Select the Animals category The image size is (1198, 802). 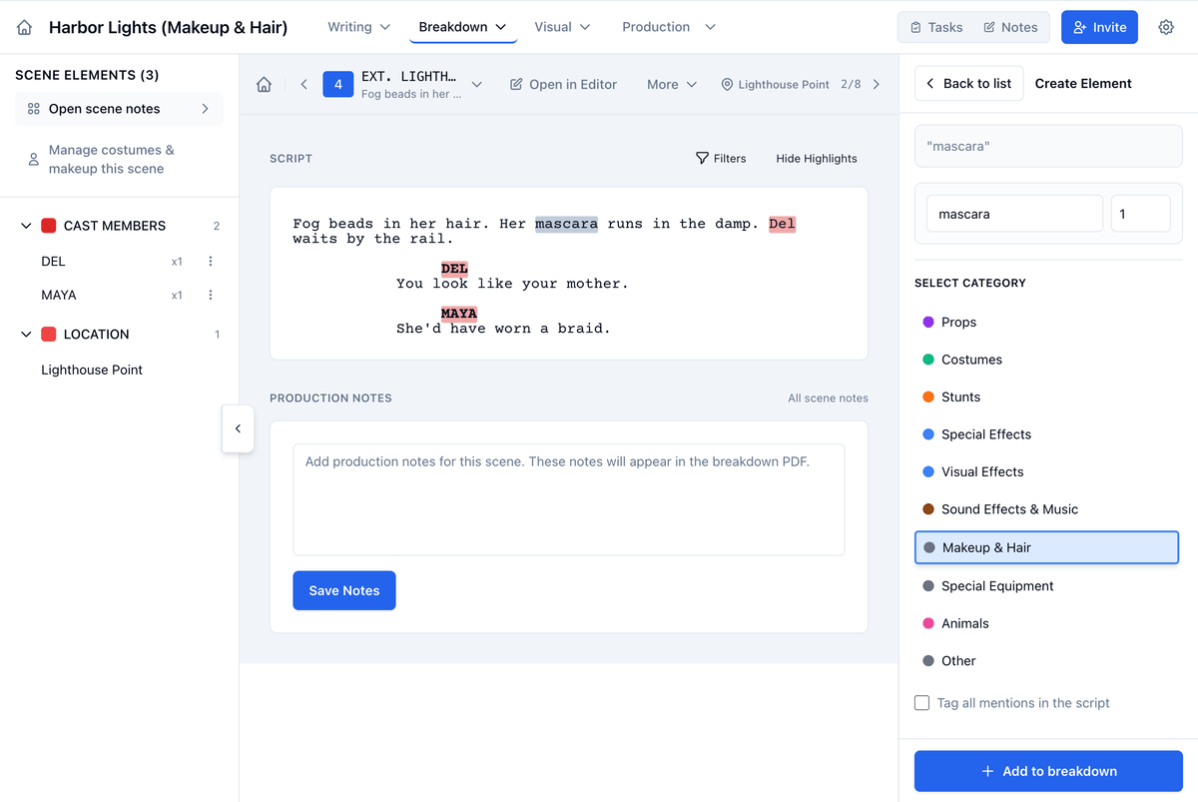tap(1047, 623)
